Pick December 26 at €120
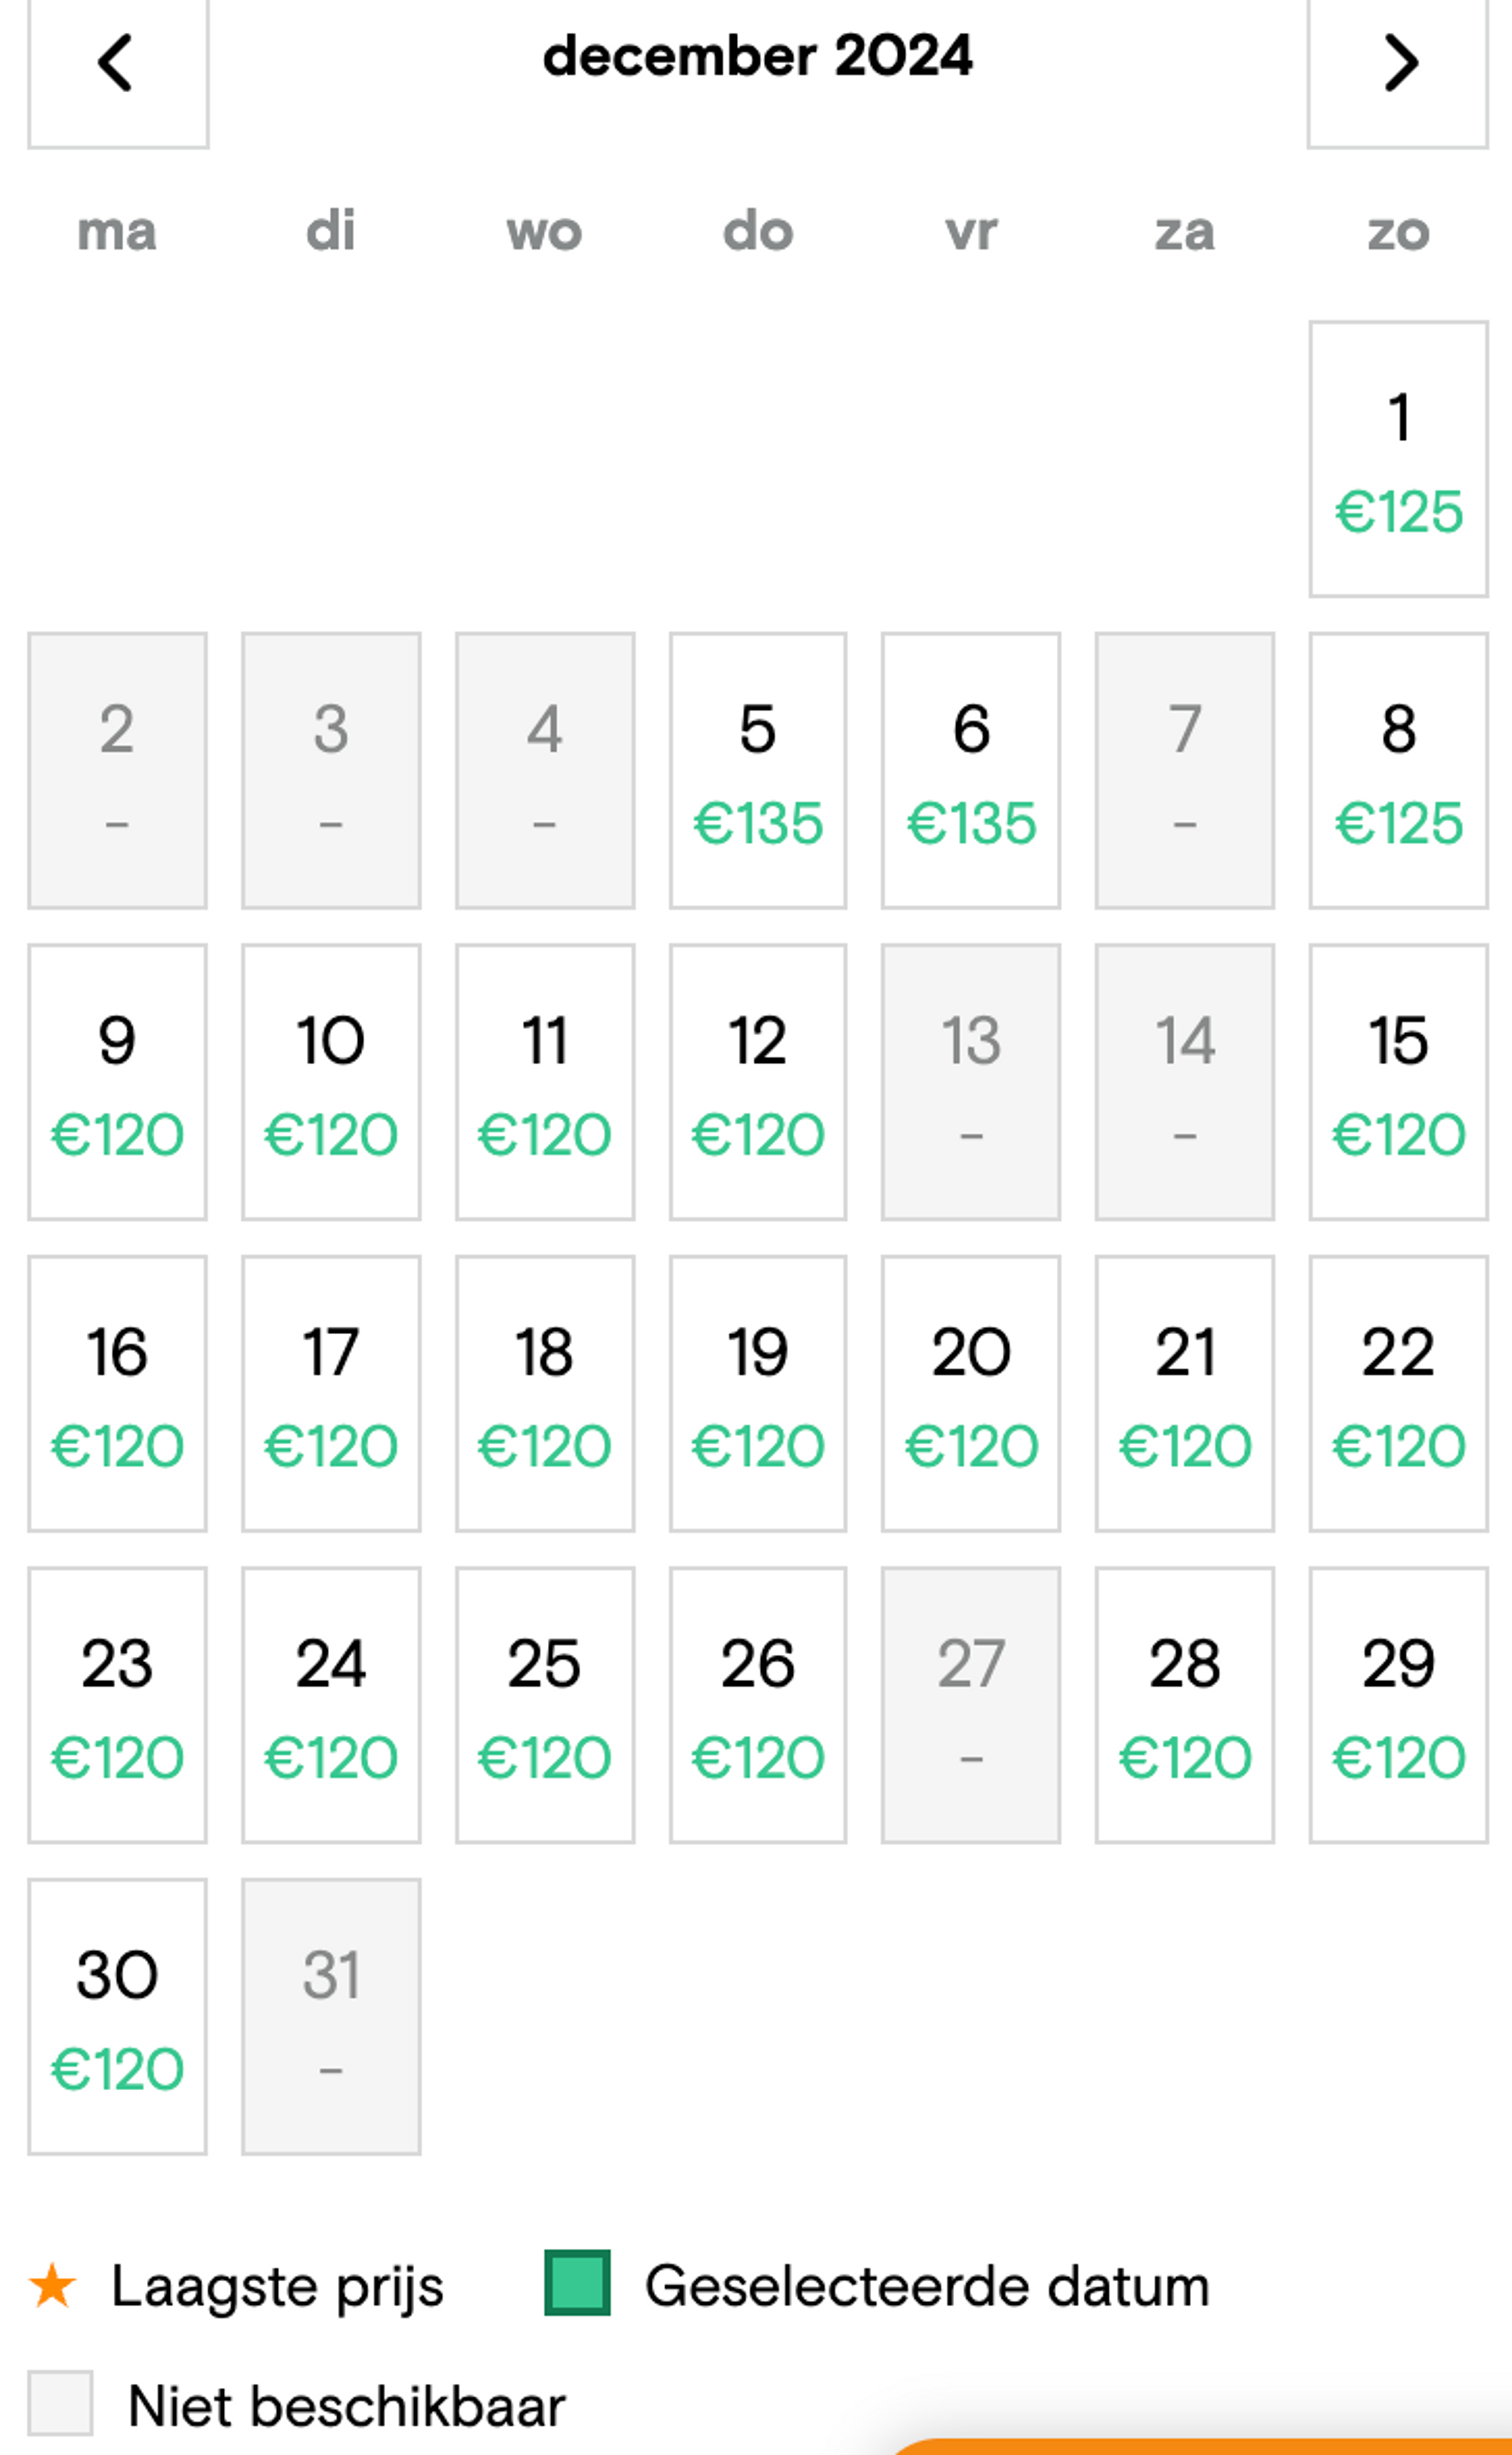 click(758, 1705)
